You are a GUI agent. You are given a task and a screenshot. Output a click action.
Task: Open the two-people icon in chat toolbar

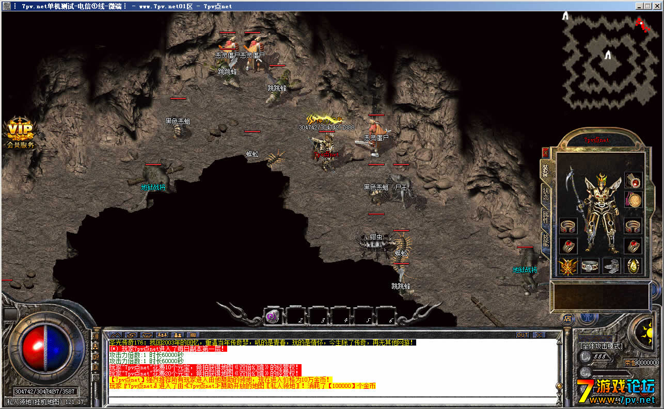(x=178, y=335)
